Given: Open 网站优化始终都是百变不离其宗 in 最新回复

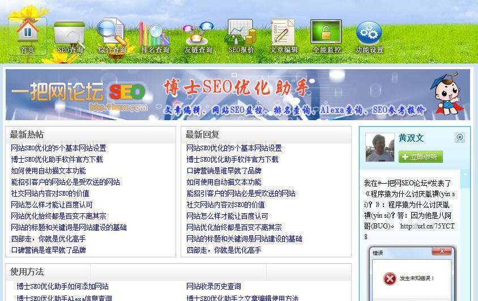Looking at the screenshot, I should pos(234,227).
